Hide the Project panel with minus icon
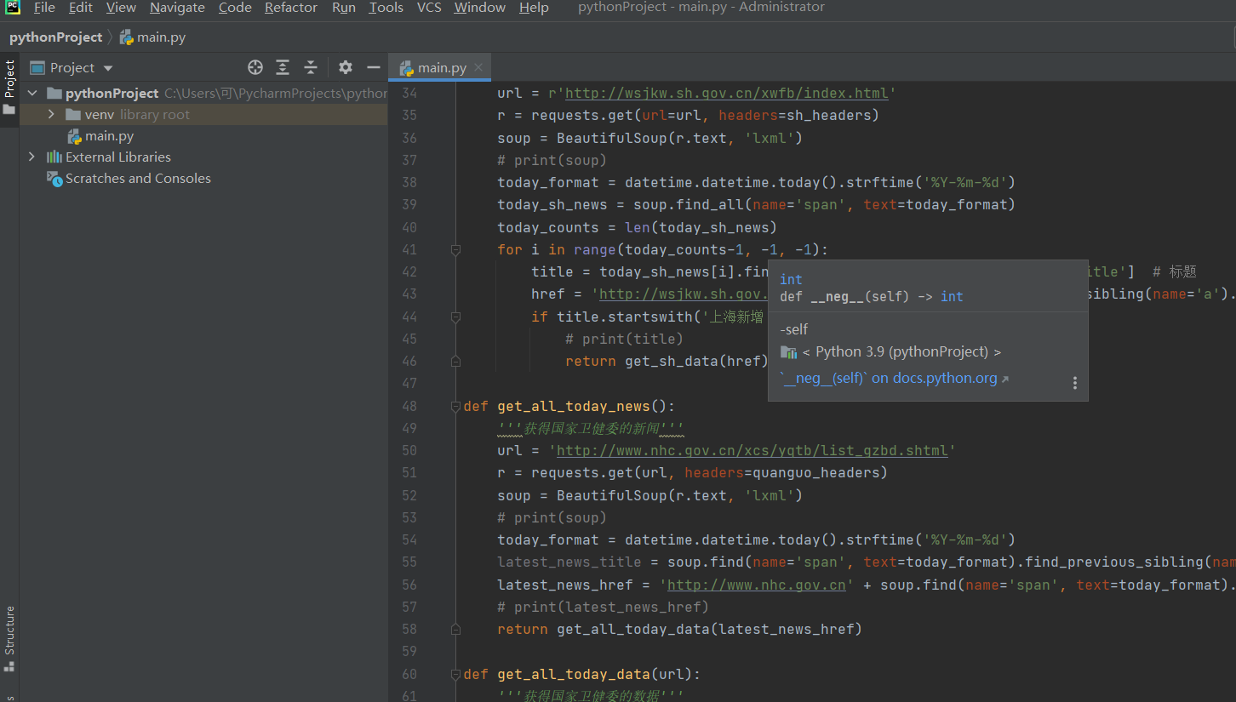The width and height of the screenshot is (1236, 702). click(x=373, y=67)
